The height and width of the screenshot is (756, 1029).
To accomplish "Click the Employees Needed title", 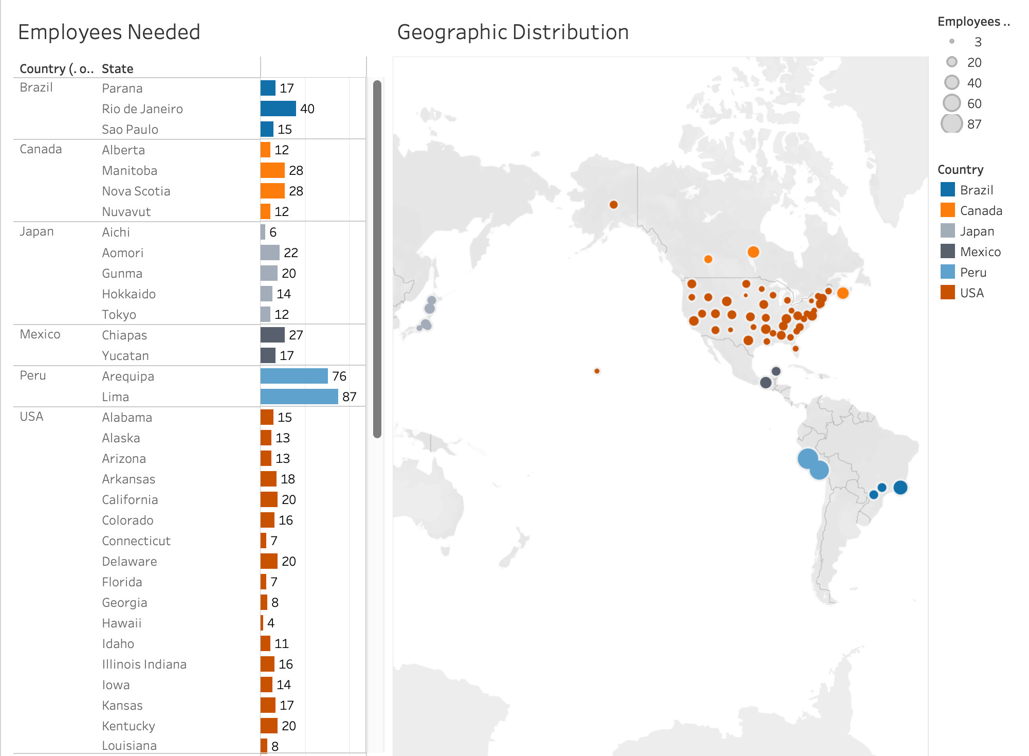I will point(109,32).
